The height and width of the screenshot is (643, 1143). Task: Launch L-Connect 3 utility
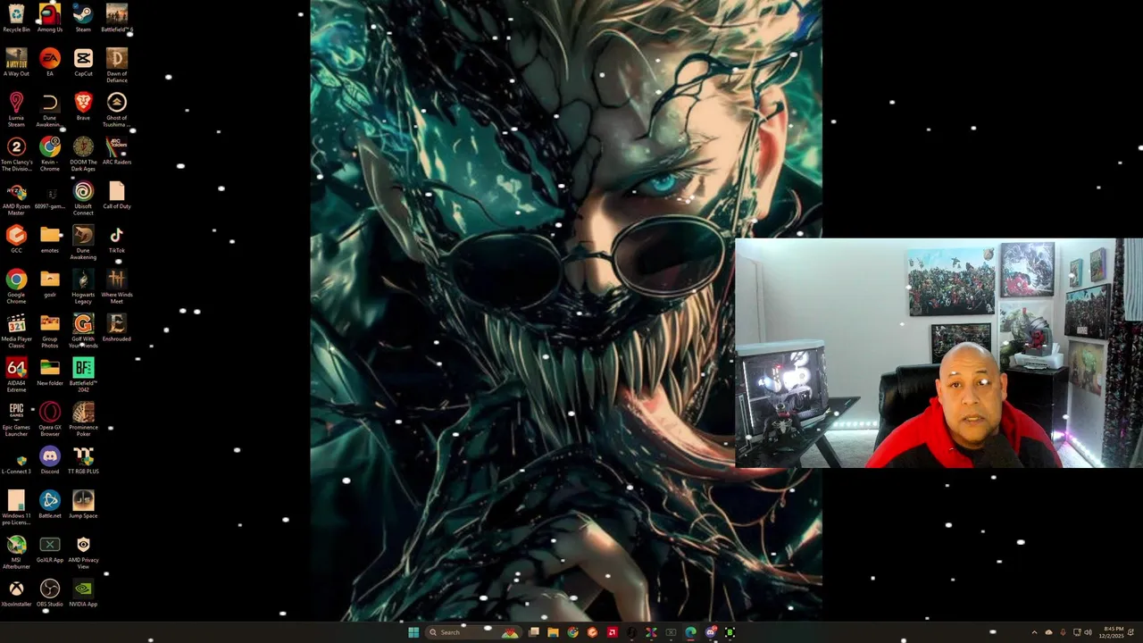[16, 461]
